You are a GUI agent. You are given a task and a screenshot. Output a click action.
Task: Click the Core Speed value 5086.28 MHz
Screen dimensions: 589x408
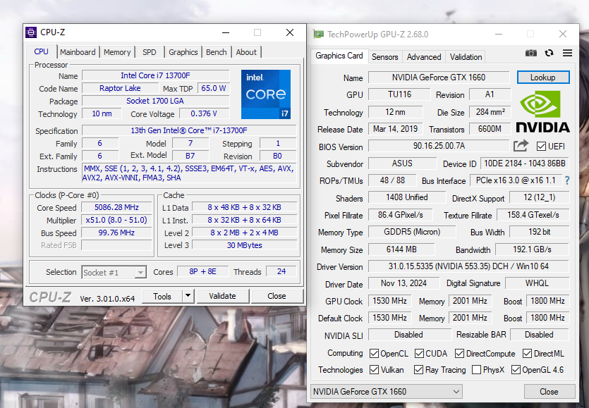tap(116, 207)
